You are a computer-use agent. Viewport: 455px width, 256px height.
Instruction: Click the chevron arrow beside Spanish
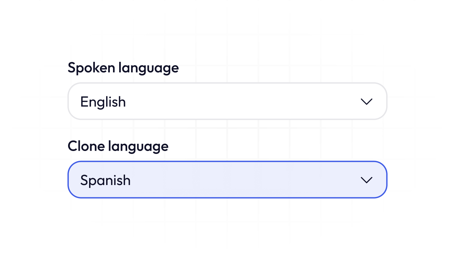point(367,180)
